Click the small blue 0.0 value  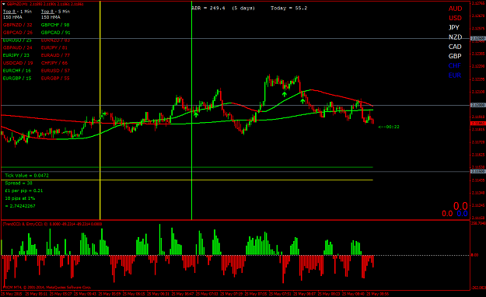[462, 214]
